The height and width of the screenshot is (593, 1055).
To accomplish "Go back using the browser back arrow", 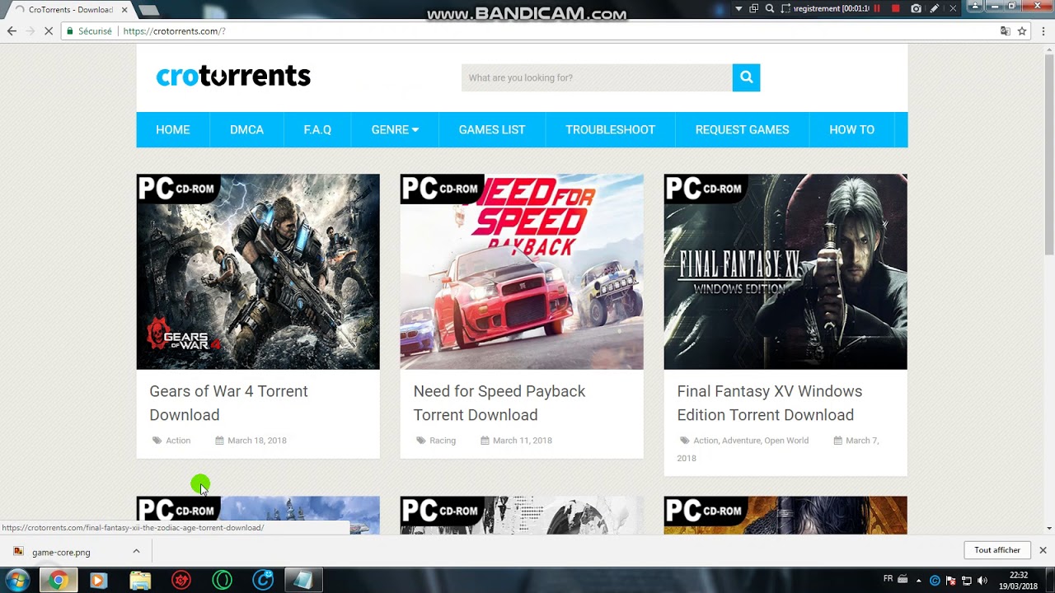I will pyautogui.click(x=12, y=31).
